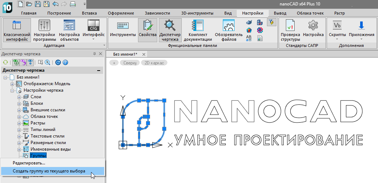The image size is (378, 183).
Task: Run Проверка структуры
Action: 290,30
